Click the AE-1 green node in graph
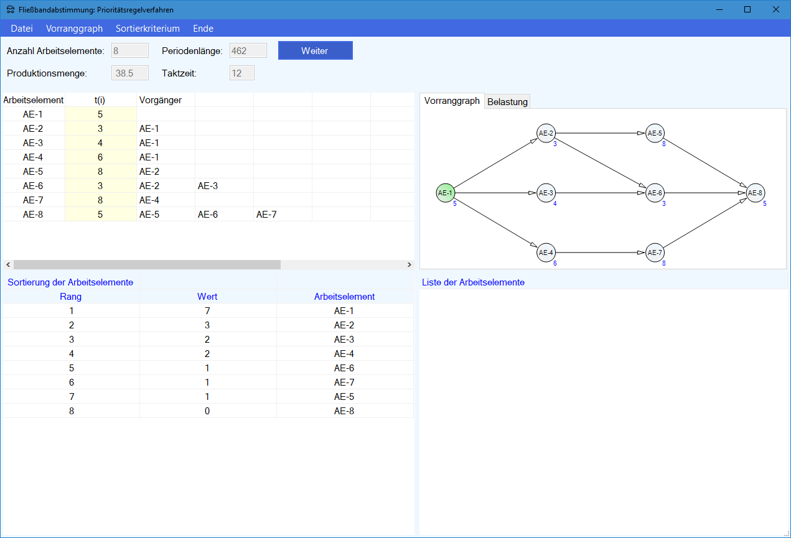 coord(445,193)
